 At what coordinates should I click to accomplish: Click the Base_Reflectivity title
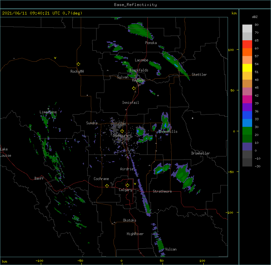(x=135, y=5)
